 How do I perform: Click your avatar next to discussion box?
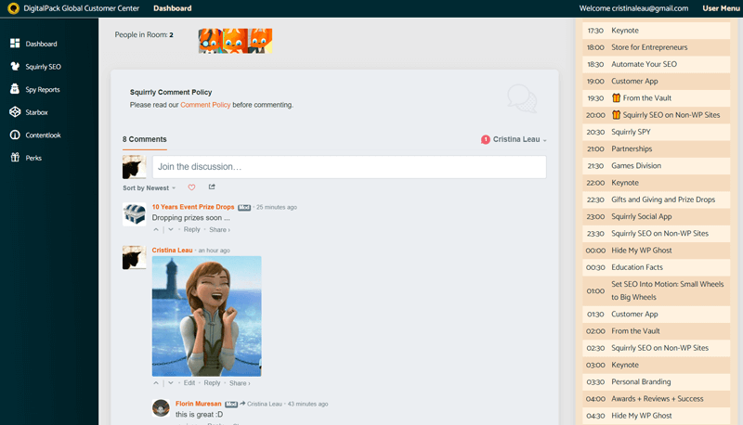point(134,167)
